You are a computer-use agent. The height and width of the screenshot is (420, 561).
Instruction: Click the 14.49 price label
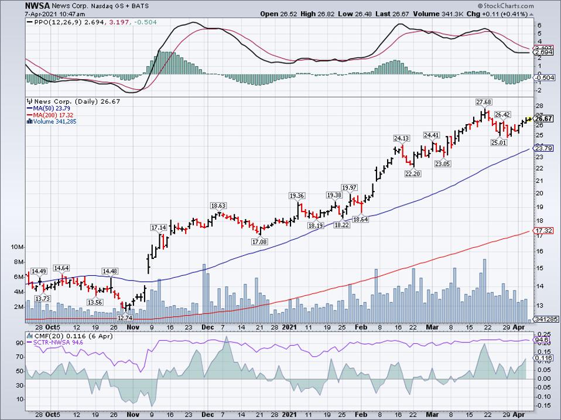39,271
